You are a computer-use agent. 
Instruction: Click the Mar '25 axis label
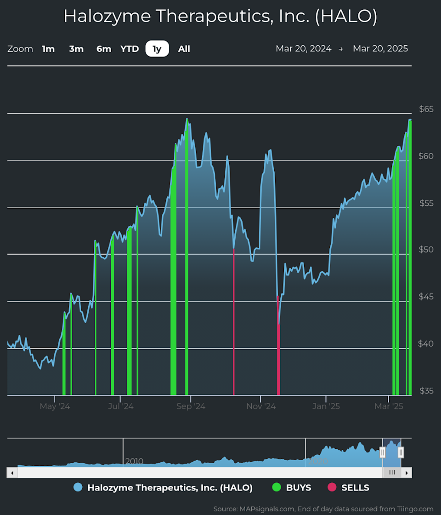click(x=389, y=406)
